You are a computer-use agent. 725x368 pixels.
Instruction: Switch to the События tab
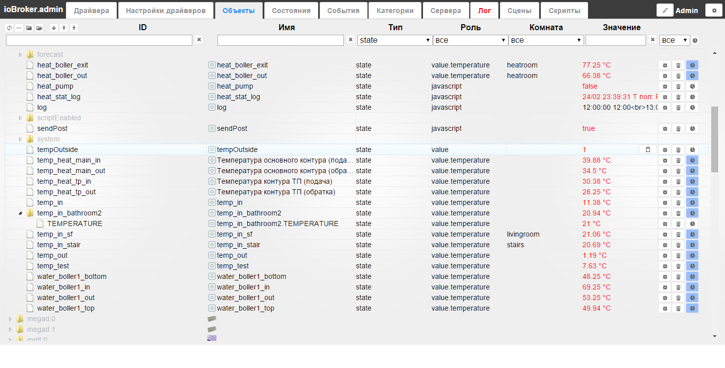343,11
